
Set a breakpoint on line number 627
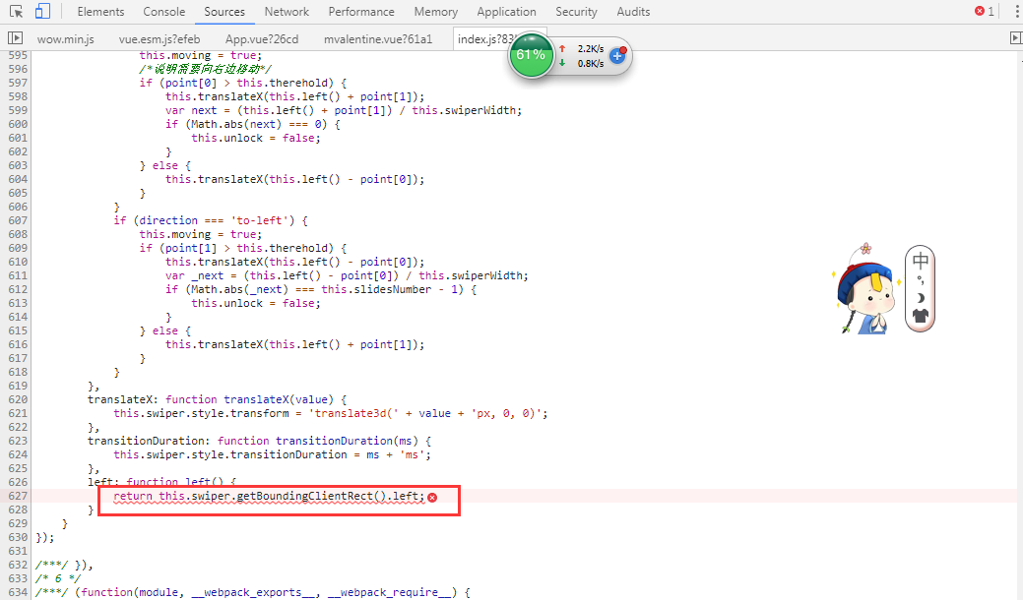18,496
